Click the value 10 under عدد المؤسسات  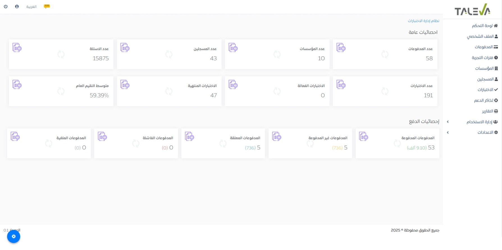coord(321,59)
